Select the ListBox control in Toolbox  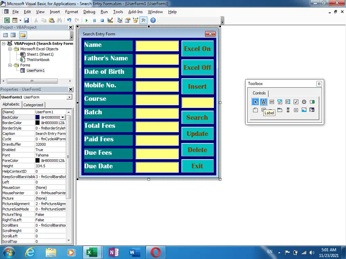click(288, 102)
